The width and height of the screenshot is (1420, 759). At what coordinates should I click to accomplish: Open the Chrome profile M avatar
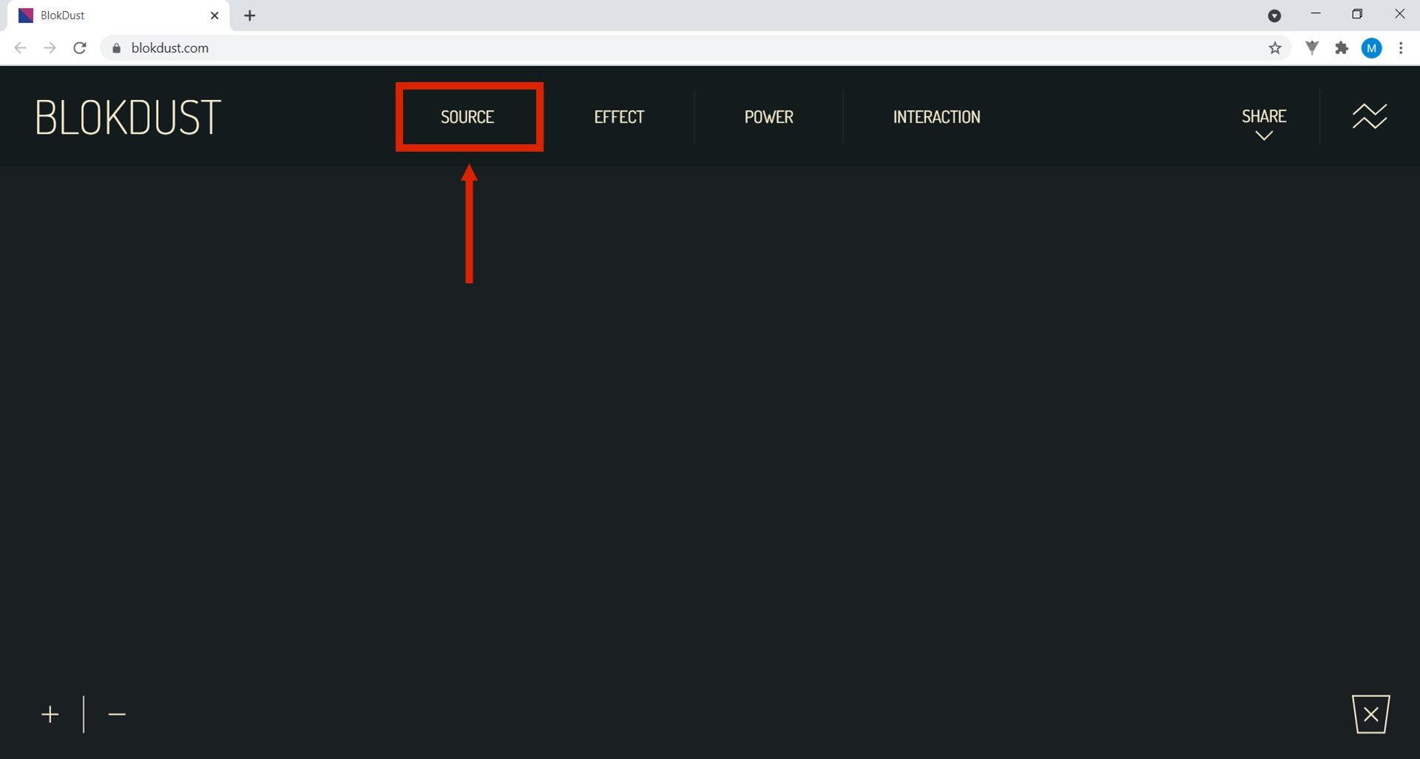tap(1372, 48)
